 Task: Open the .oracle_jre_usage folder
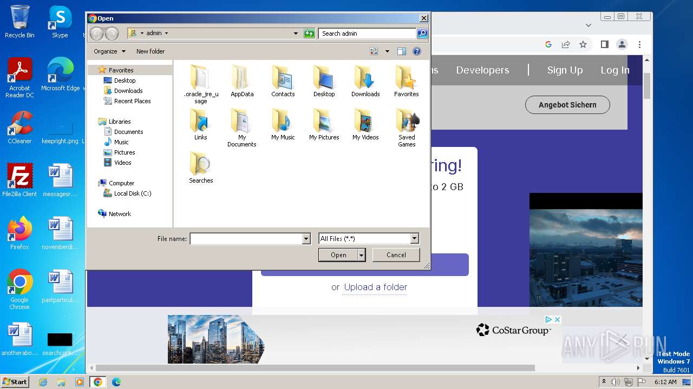201,84
